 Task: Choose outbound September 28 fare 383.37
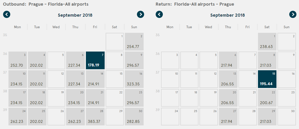click(x=95, y=117)
